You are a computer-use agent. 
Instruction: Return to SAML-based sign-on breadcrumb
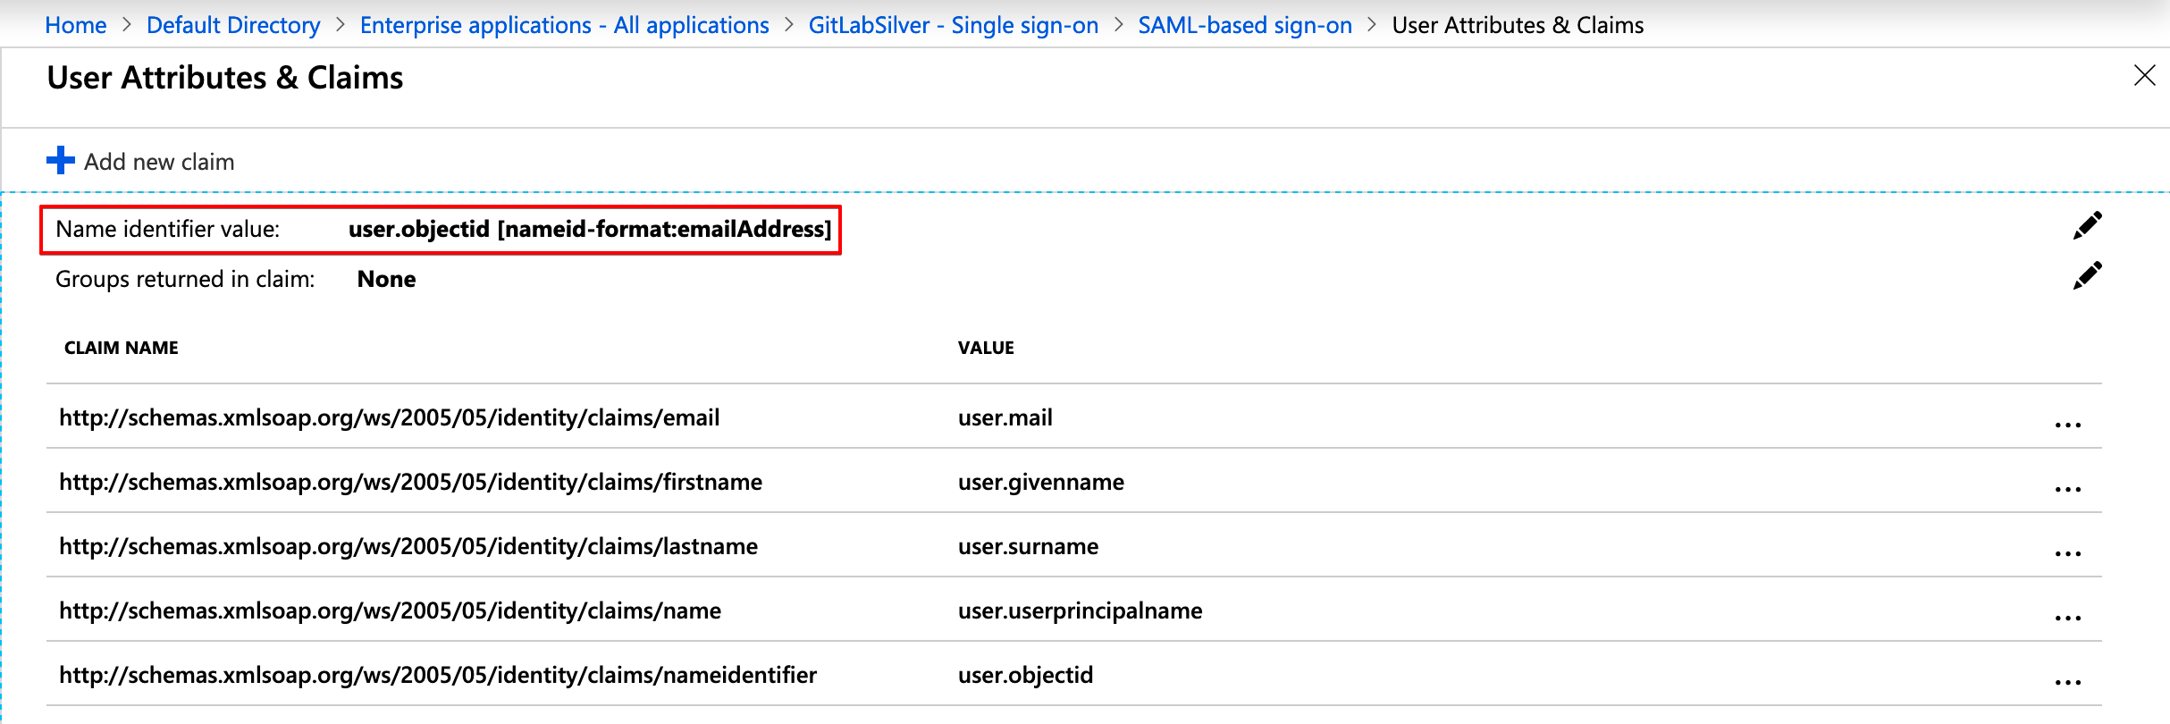1244,25
